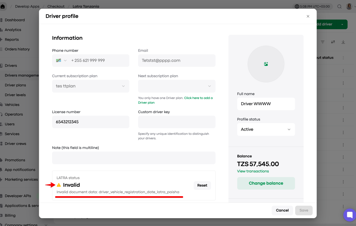The image size is (356, 226).
Task: Open App notifications in sidebar
Action: point(20,170)
